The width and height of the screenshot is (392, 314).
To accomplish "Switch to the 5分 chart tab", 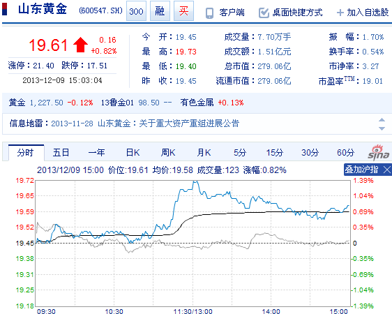I will point(240,153).
